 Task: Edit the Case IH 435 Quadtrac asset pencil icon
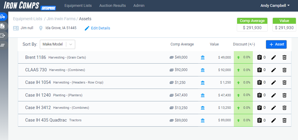point(273,120)
